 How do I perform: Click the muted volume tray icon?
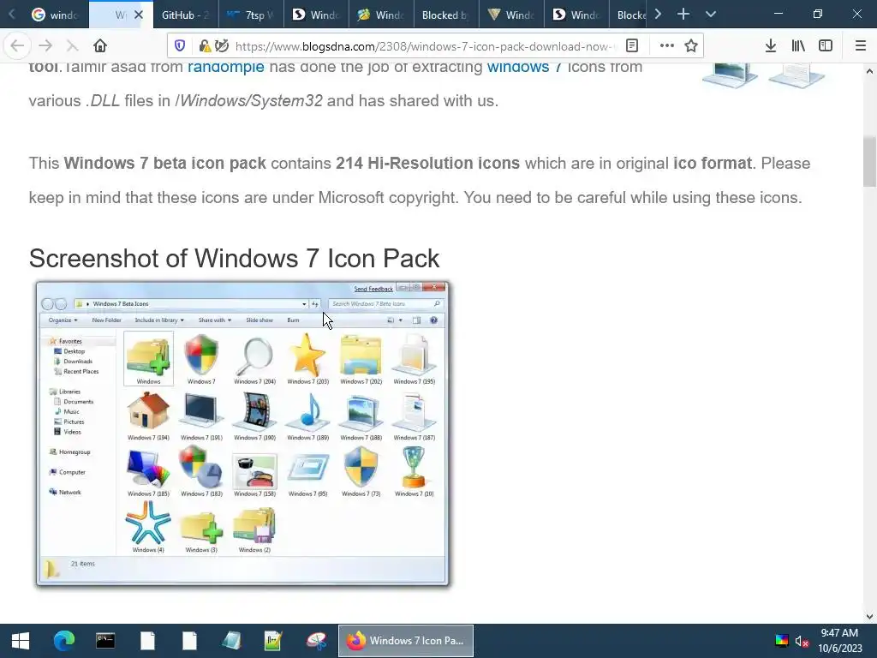[802, 641]
